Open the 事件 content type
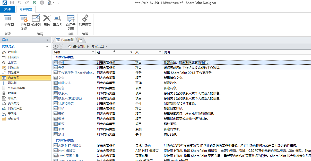The image size is (311, 161). click(61, 62)
